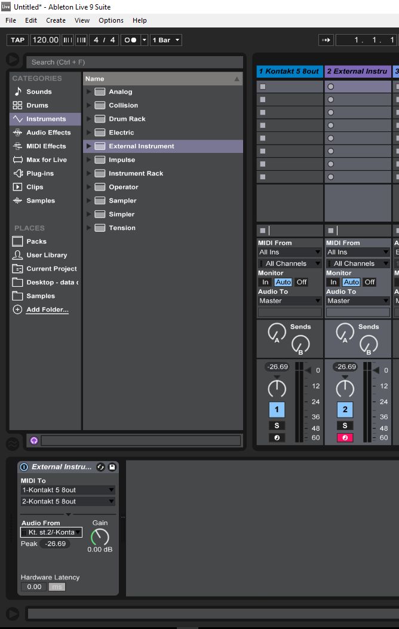Screen dimensions: 399x629
Task: Open track 1 MIDI From All Ins dropdown
Action: (x=290, y=252)
